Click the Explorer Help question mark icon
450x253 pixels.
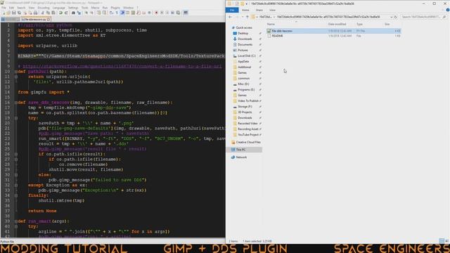pyautogui.click(x=447, y=10)
